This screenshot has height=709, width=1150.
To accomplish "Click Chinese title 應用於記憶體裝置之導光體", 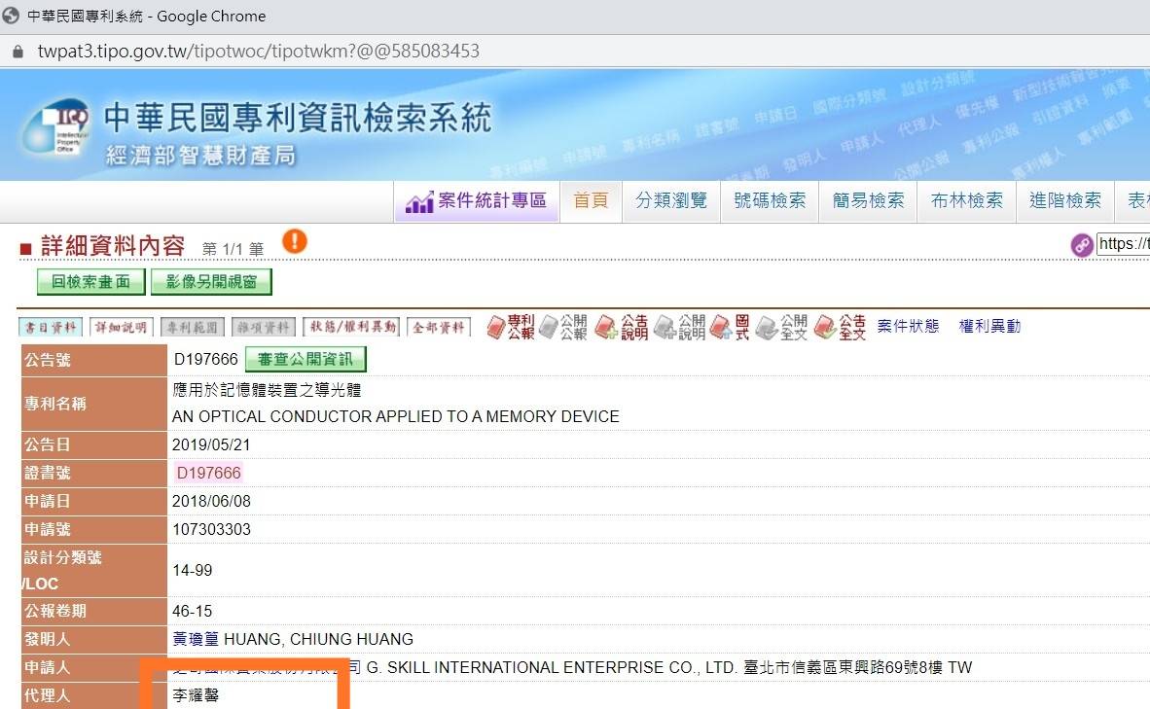I will (x=267, y=390).
